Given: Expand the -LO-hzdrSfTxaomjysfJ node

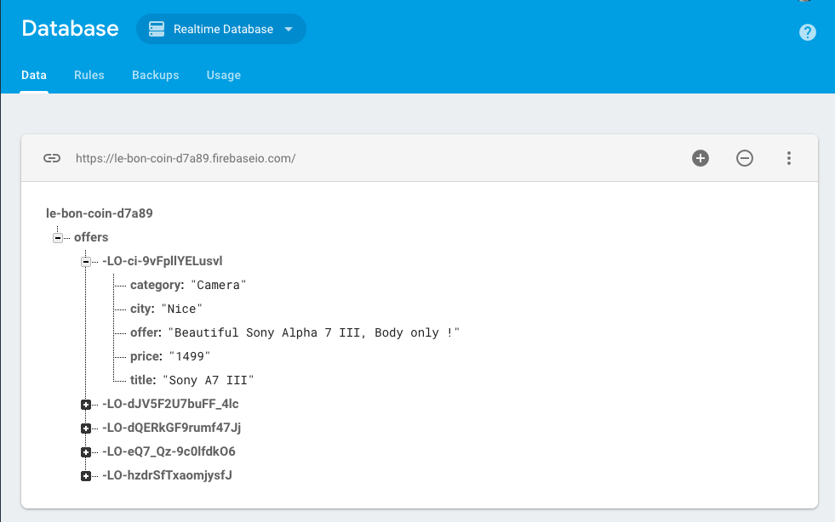Looking at the screenshot, I should coord(86,476).
